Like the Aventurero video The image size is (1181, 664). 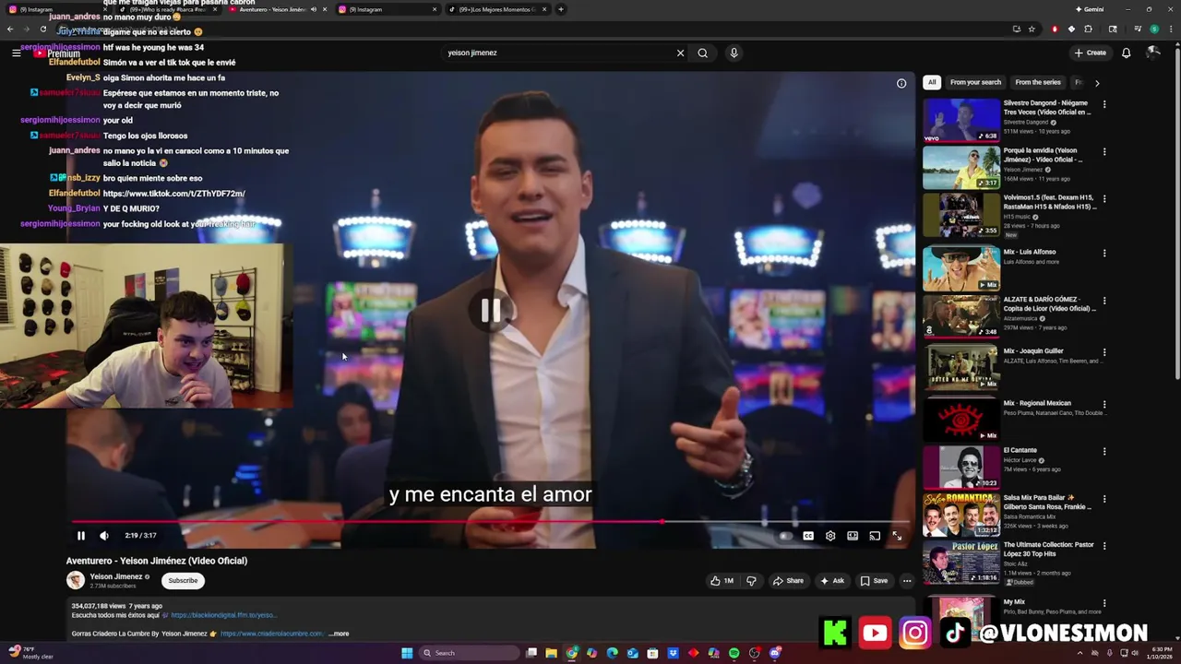722,581
